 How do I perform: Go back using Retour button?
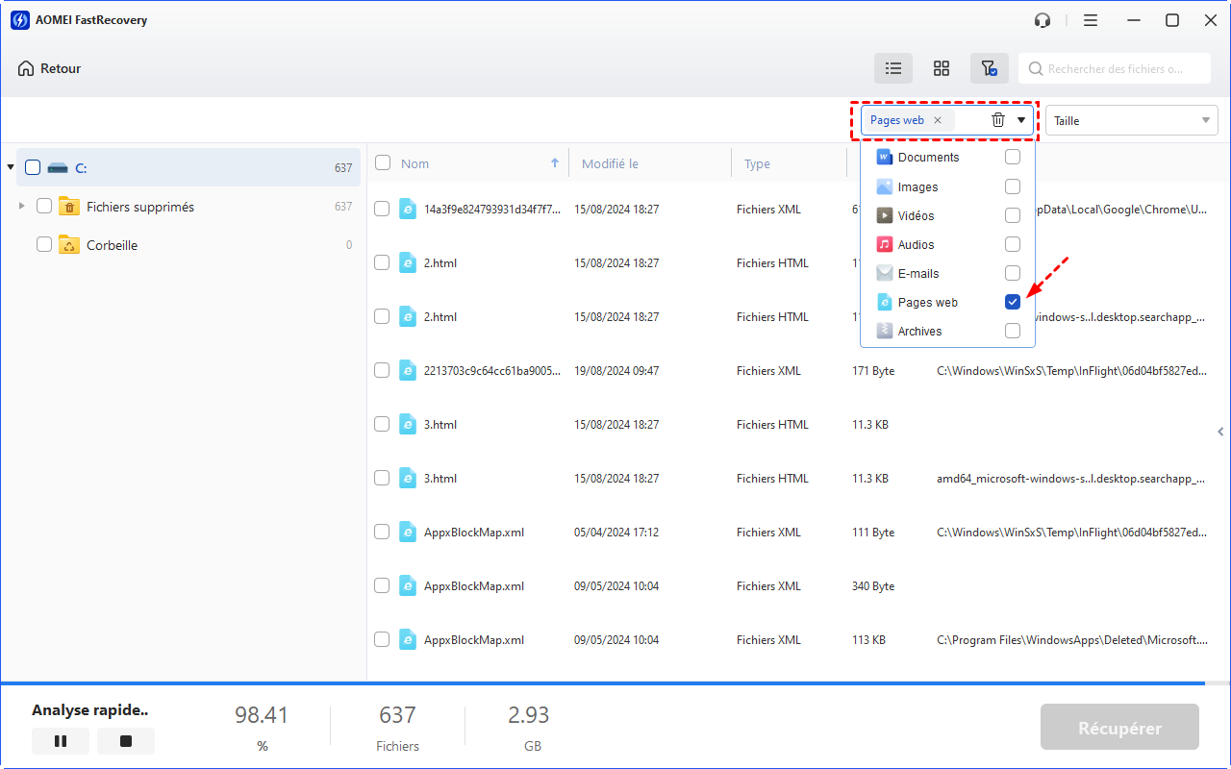click(x=50, y=68)
